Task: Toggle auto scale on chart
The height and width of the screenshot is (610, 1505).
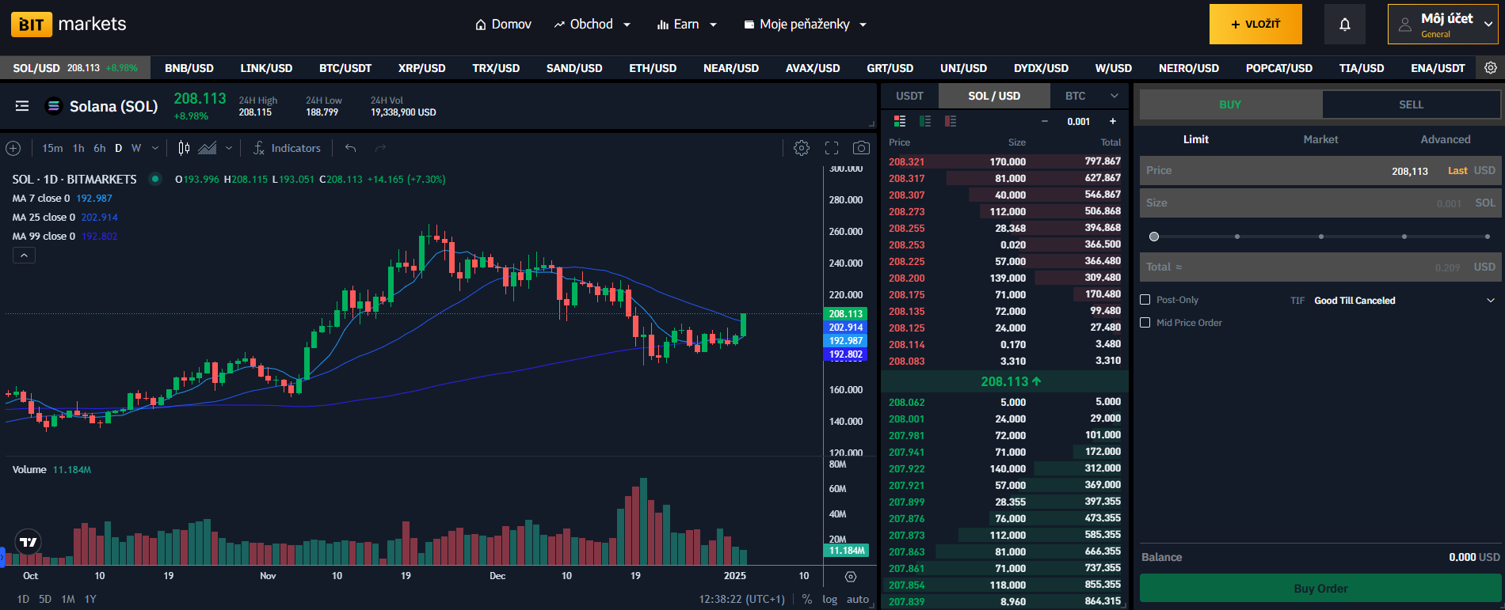Action: [x=858, y=599]
